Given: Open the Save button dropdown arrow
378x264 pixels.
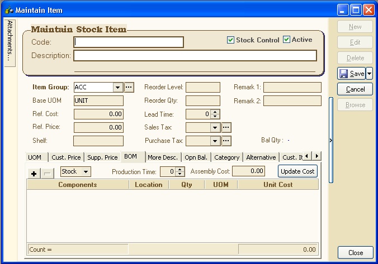Looking at the screenshot, I should click(x=369, y=74).
